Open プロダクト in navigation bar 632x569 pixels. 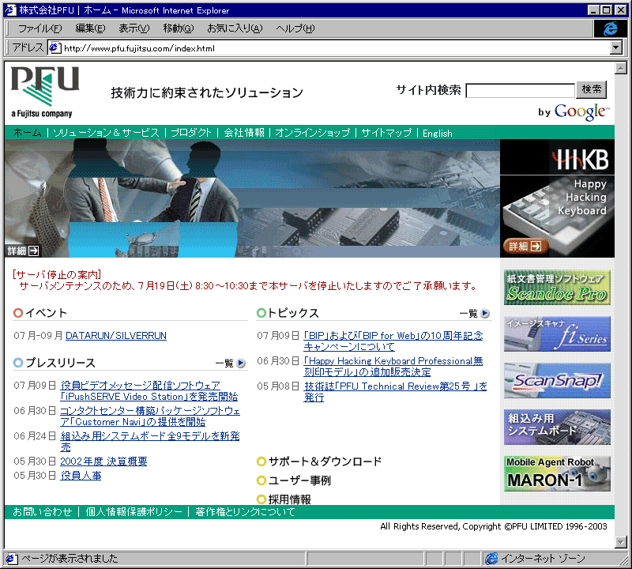coord(191,133)
